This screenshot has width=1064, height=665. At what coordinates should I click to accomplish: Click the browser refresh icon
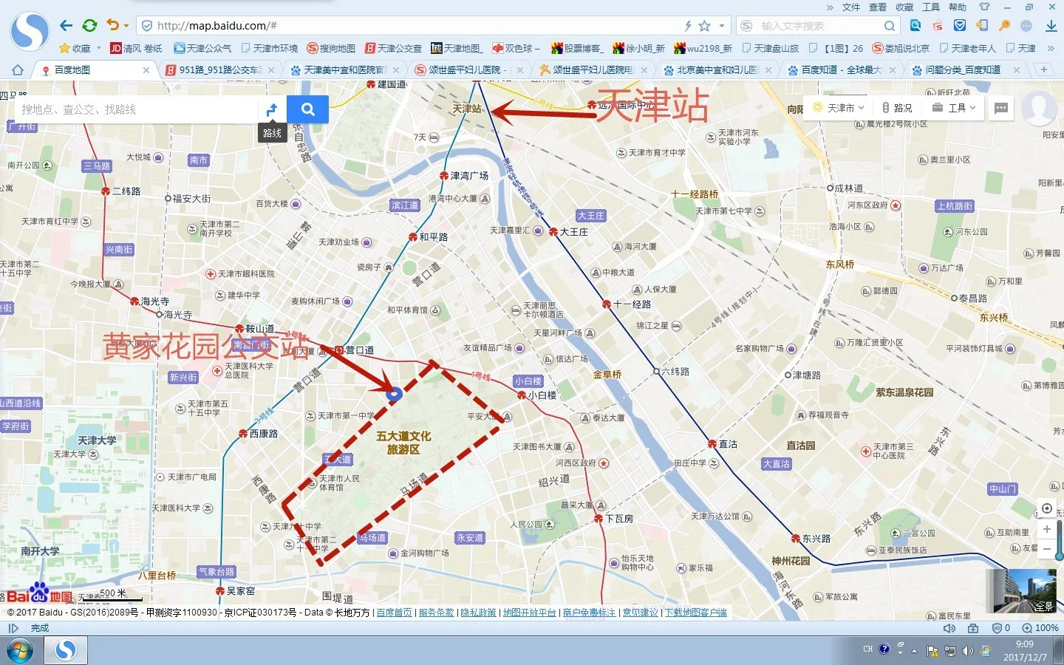point(89,26)
